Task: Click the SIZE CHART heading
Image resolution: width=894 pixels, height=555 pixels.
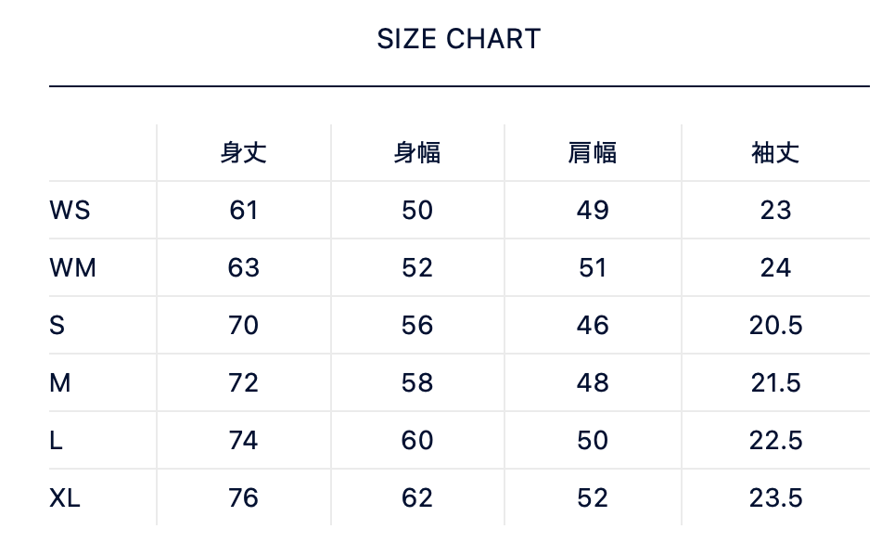Action: 458,39
